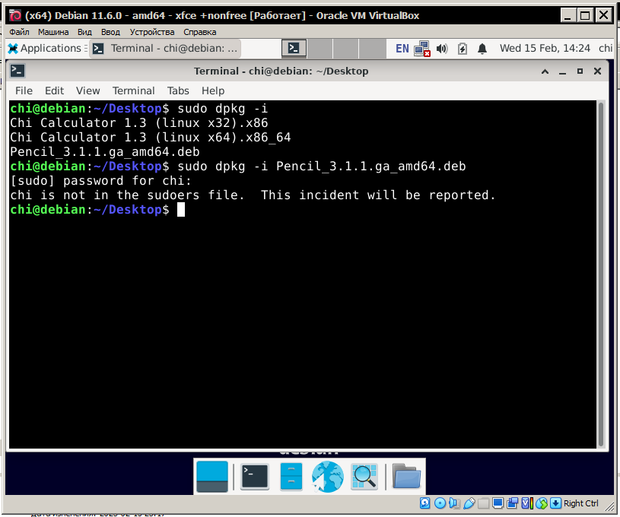Open the Tabs menu in Terminal

coord(178,91)
